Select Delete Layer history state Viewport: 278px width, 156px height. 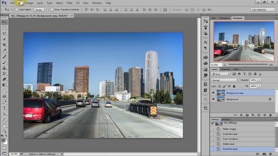coord(242,144)
